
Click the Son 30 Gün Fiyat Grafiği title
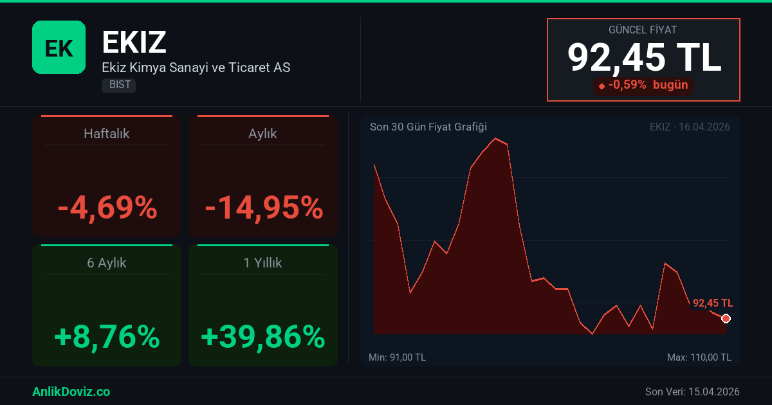pos(428,127)
